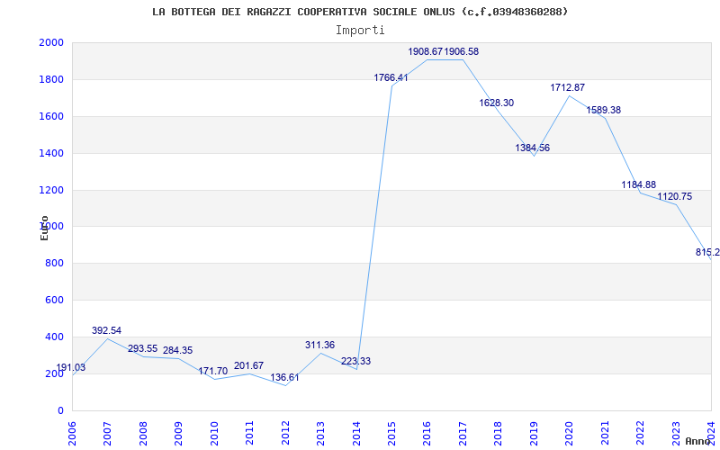Click data label 223.33

pyautogui.click(x=355, y=362)
